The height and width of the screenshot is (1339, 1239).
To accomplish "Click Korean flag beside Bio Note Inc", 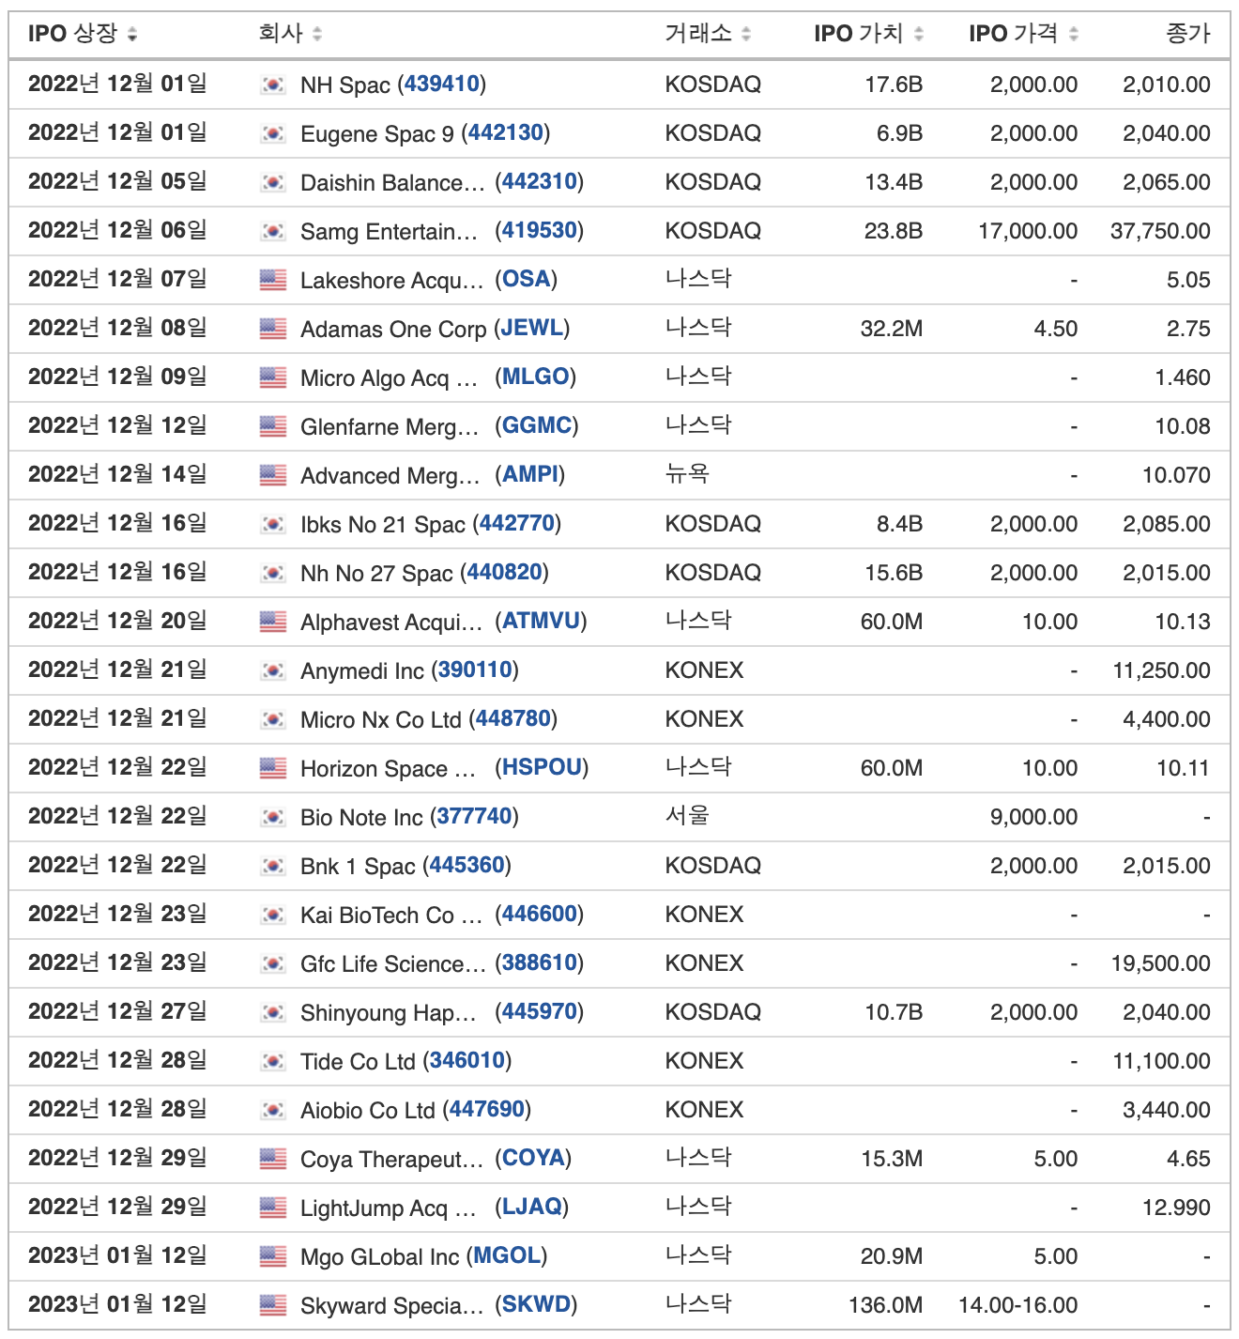I will (273, 817).
